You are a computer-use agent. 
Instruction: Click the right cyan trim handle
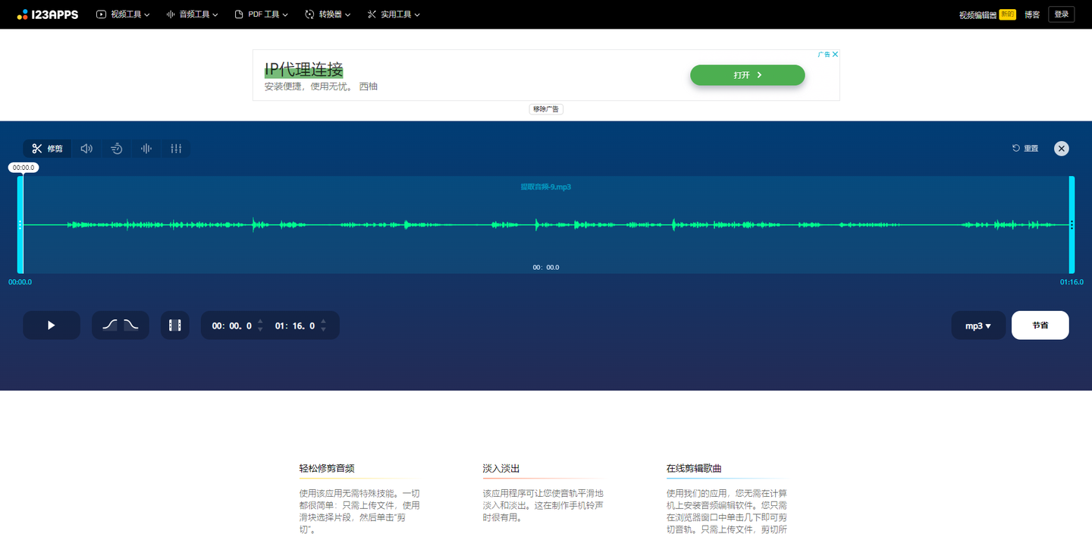[x=1072, y=225]
